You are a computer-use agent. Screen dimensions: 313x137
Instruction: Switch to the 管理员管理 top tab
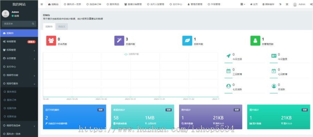(x=195, y=4)
